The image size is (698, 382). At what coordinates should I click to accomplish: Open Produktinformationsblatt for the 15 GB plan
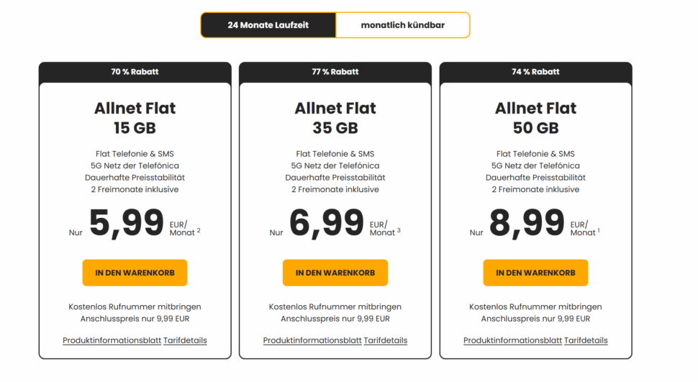coord(112,340)
